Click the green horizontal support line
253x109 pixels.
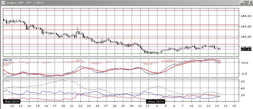pos(121,54)
